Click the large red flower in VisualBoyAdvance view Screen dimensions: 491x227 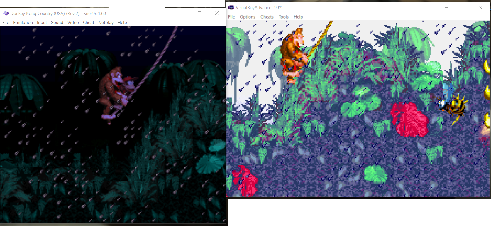(409, 120)
